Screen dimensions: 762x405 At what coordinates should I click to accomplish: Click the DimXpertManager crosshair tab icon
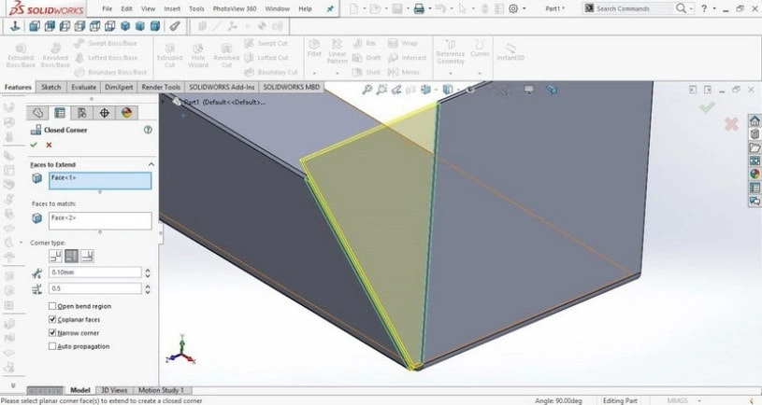104,112
